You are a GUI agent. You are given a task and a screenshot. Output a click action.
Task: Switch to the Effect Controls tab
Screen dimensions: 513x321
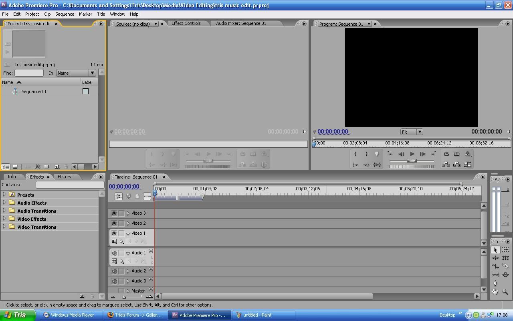coord(186,23)
